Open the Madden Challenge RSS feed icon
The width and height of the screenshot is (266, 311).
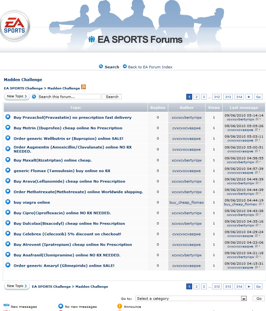[x=83, y=87]
